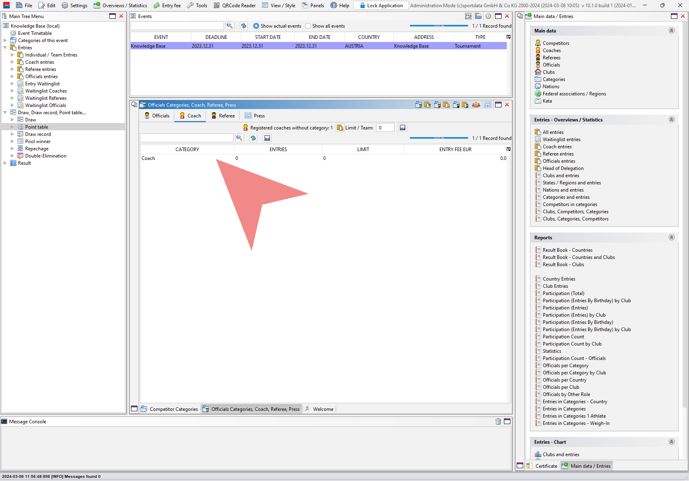This screenshot has height=481, width=689.
Task: Open the Overviews / Statistics menu
Action: (120, 5)
